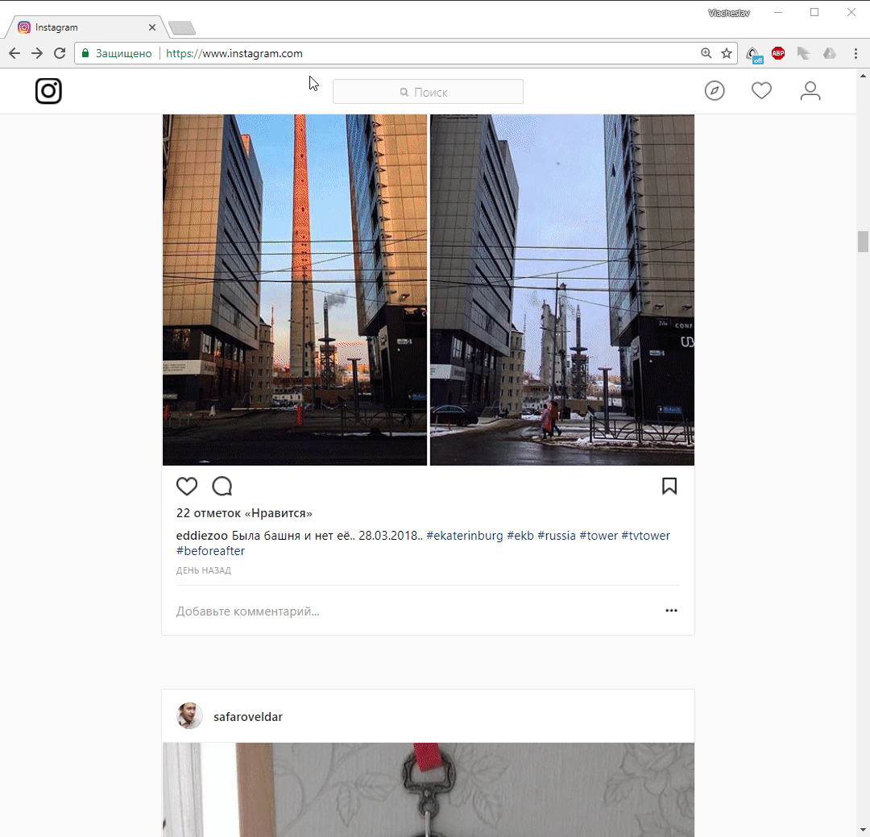Click the #beforeafter hashtag
The height and width of the screenshot is (837, 870).
click(210, 551)
